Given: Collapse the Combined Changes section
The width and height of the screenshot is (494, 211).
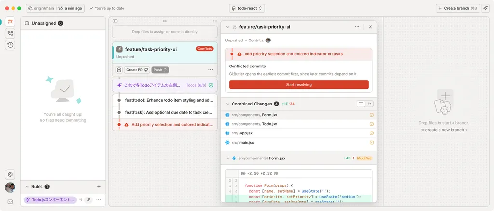Looking at the screenshot, I should 227,104.
